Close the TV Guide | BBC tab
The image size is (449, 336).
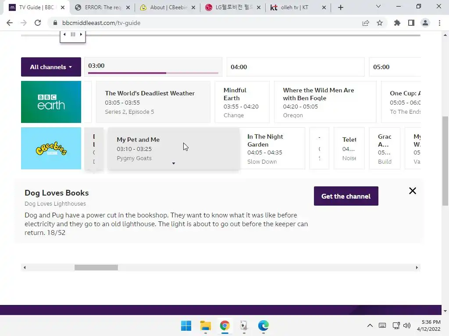tap(63, 7)
